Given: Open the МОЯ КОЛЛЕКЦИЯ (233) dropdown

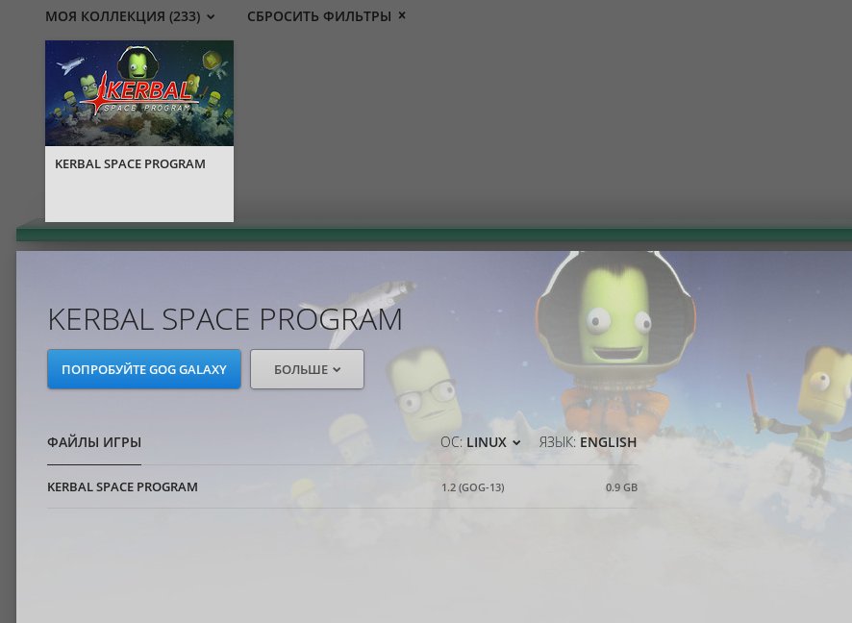Looking at the screenshot, I should point(130,16).
